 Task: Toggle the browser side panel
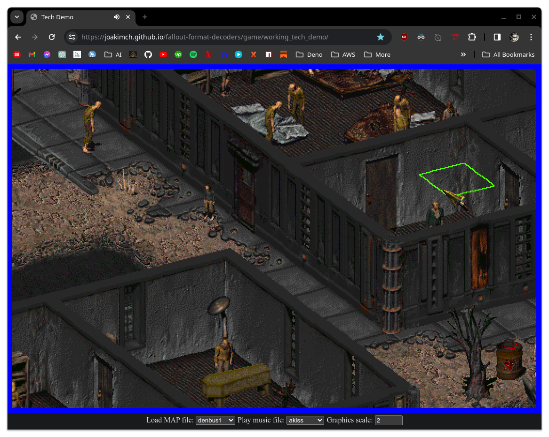click(x=497, y=37)
